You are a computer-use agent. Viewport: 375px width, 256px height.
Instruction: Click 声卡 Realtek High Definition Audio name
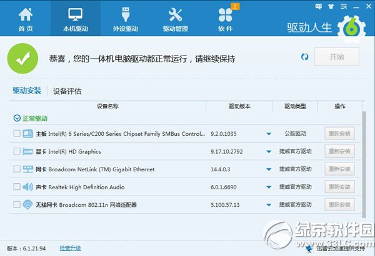coord(80,187)
